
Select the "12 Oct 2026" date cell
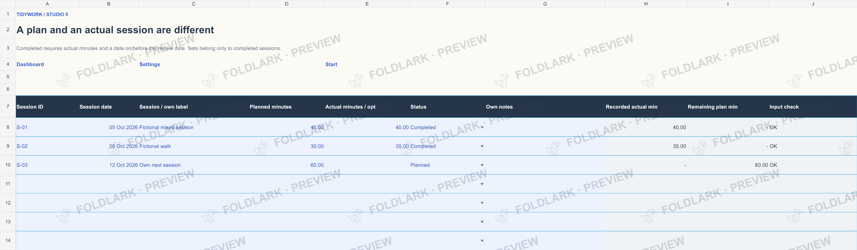coord(109,165)
